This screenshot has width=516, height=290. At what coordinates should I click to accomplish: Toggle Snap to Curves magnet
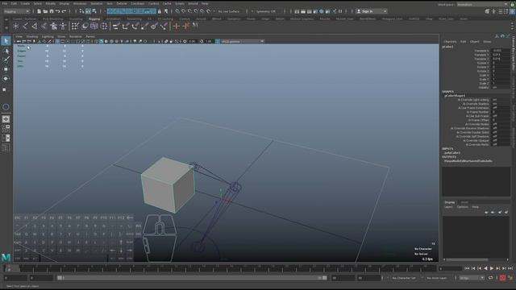click(184, 11)
